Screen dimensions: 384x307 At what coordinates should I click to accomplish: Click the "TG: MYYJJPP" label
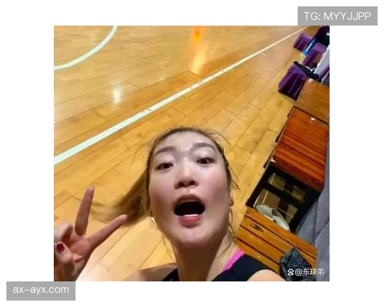click(x=337, y=16)
